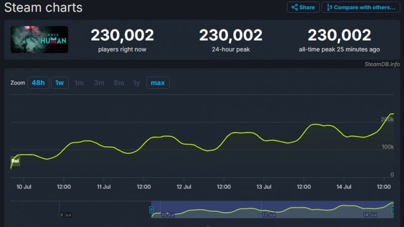Switch zoom to max range
Screen dimensions: 404x227
[x=158, y=82]
